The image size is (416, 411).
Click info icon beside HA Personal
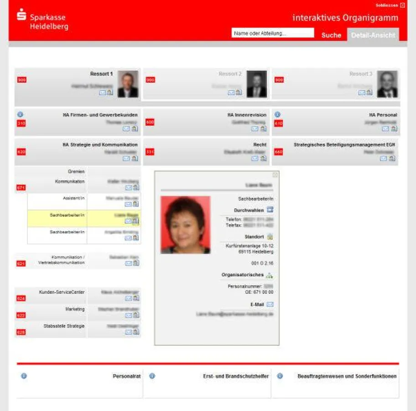(277, 115)
